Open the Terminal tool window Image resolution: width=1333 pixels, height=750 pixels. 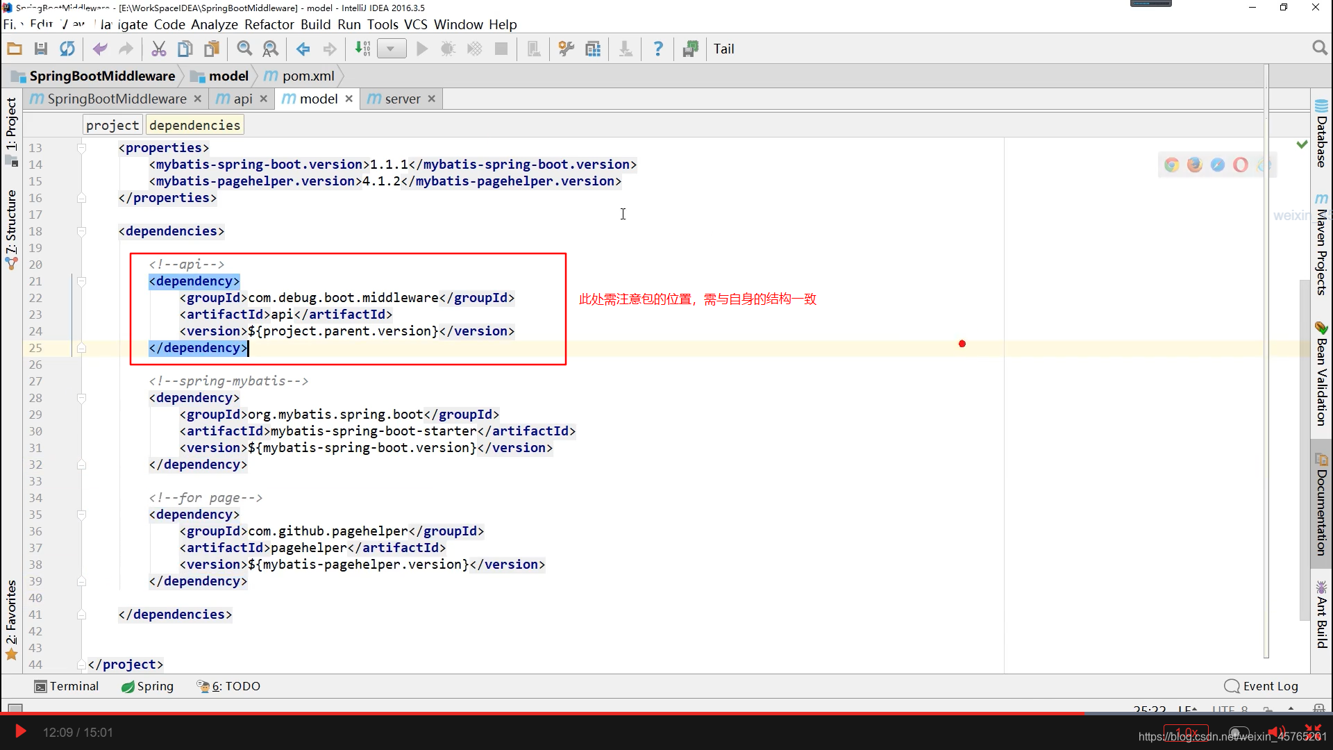(67, 686)
